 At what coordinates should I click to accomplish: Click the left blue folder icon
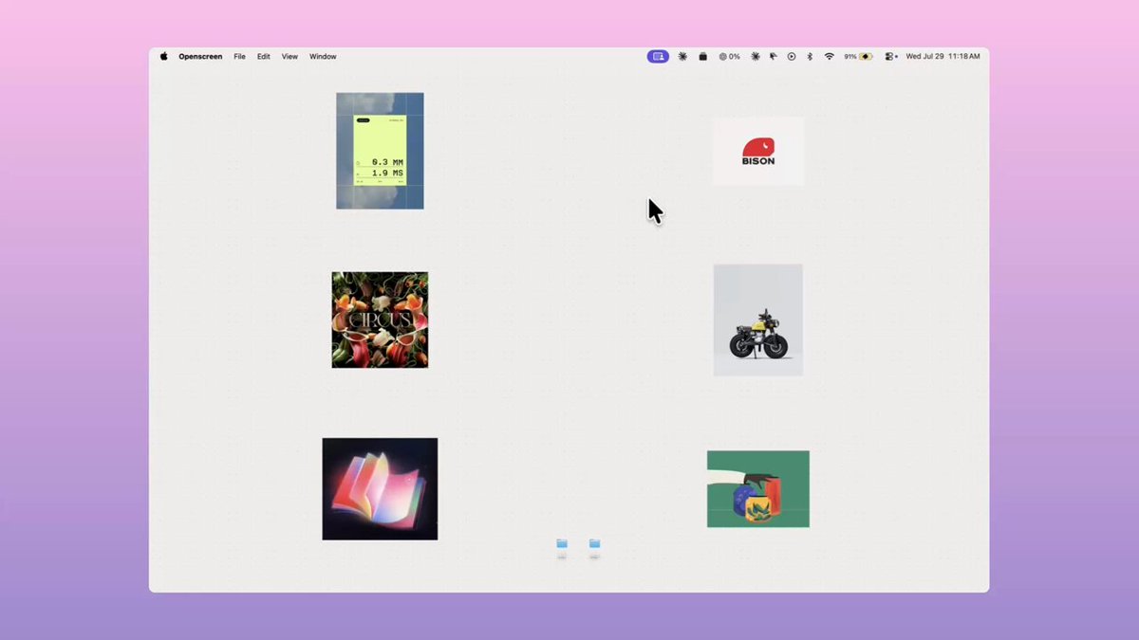tap(562, 544)
